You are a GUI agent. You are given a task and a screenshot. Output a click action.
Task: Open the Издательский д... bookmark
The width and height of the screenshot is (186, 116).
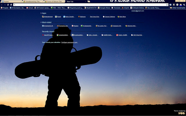pos(75,8)
